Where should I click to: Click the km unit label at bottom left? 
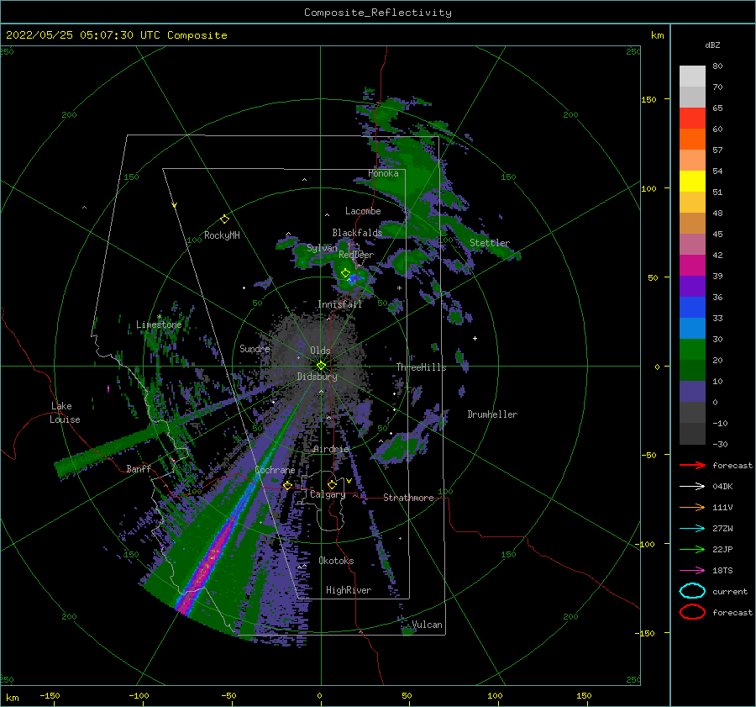[13, 698]
